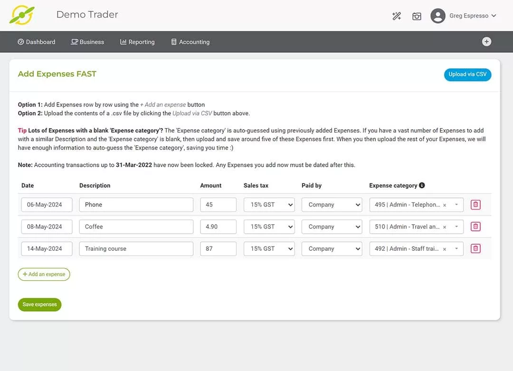Click the Demo Trader company name

pos(87,14)
